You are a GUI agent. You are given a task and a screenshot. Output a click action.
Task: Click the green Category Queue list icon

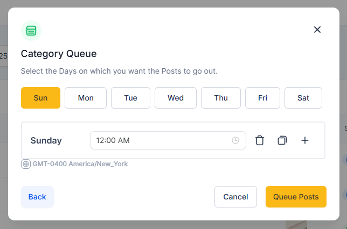coord(31,31)
